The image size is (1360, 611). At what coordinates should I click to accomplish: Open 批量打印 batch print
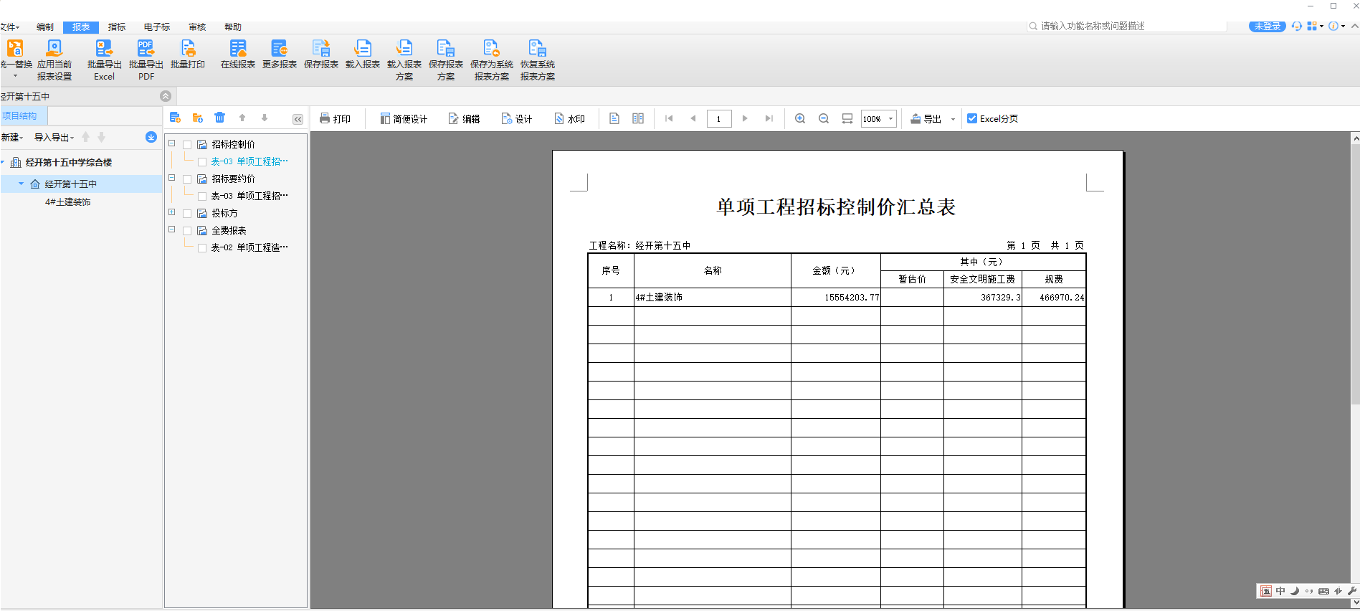pyautogui.click(x=188, y=55)
